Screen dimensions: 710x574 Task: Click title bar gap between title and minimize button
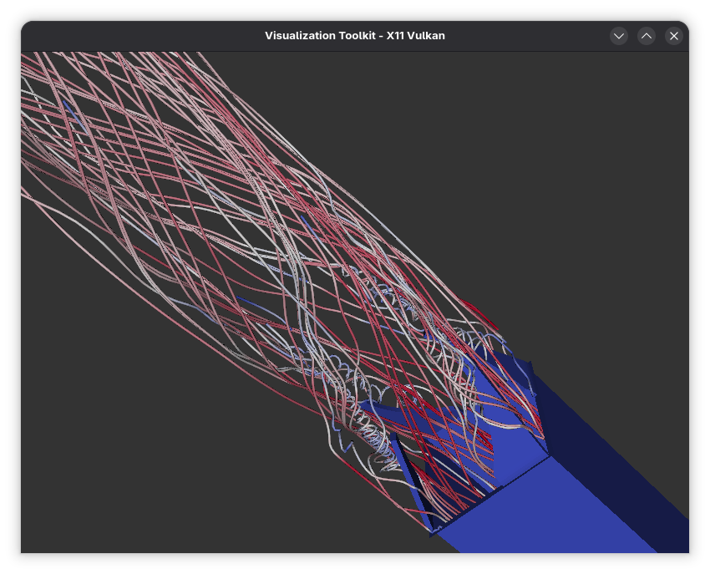coord(535,36)
